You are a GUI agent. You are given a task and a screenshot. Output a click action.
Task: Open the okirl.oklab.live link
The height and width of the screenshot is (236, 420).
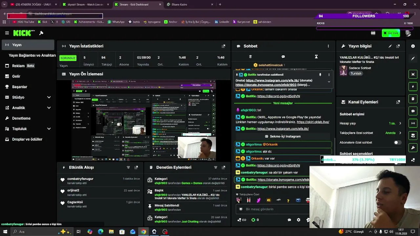(313, 122)
